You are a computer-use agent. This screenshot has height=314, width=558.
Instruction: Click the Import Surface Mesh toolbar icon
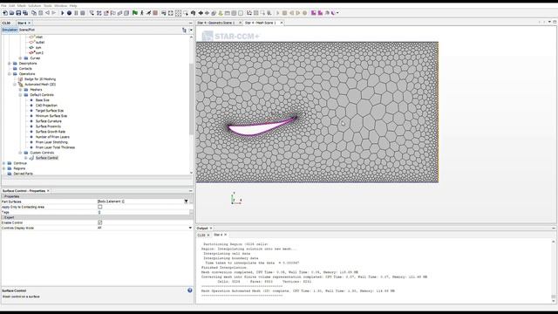[x=92, y=13]
